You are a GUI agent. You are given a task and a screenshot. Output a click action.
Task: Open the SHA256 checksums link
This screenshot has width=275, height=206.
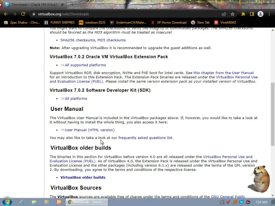point(78,40)
